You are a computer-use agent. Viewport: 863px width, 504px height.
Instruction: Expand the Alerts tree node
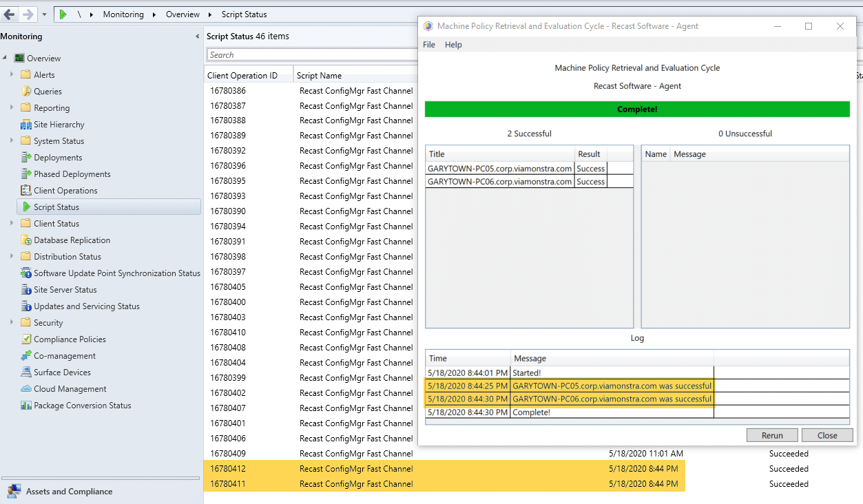pyautogui.click(x=12, y=74)
